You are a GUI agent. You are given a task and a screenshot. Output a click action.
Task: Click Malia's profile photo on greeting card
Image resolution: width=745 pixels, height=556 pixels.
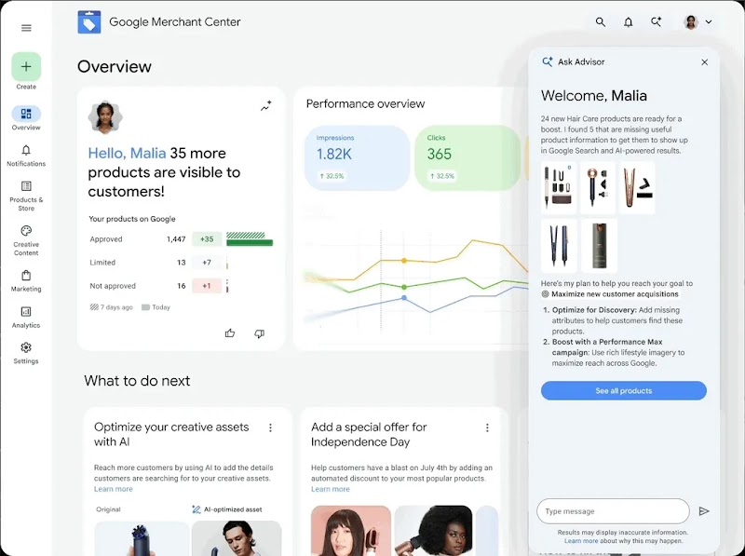pyautogui.click(x=105, y=117)
